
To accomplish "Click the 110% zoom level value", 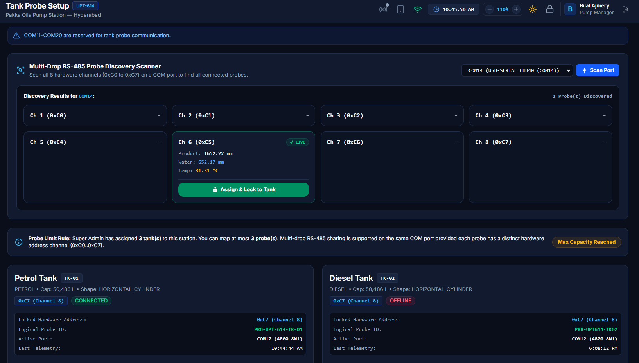I will tap(503, 9).
